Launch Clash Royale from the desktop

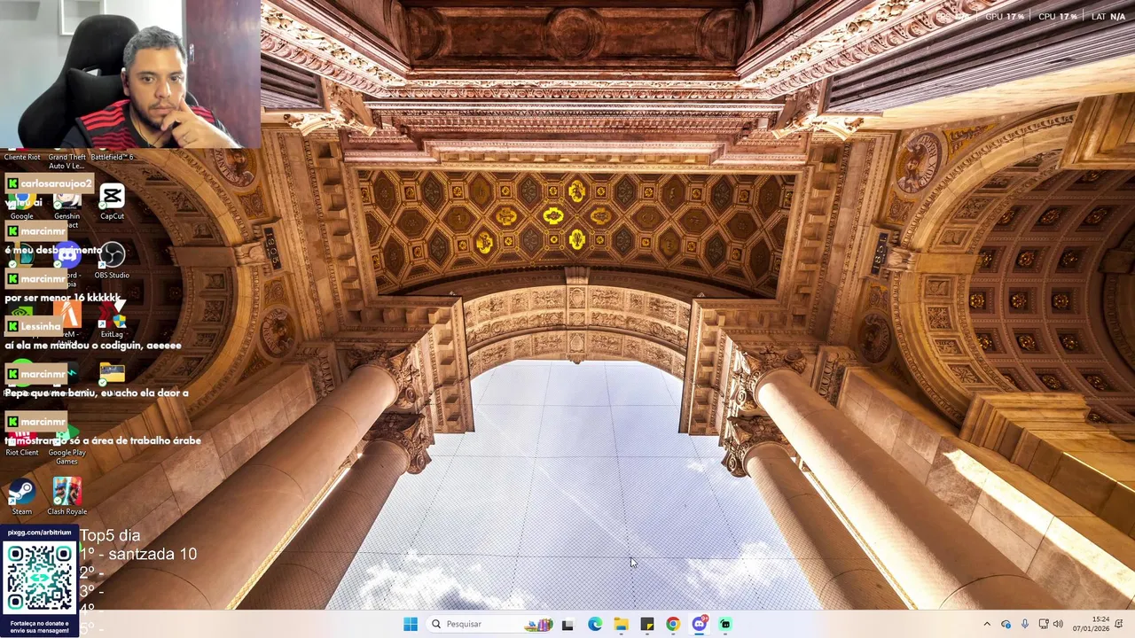click(x=67, y=497)
